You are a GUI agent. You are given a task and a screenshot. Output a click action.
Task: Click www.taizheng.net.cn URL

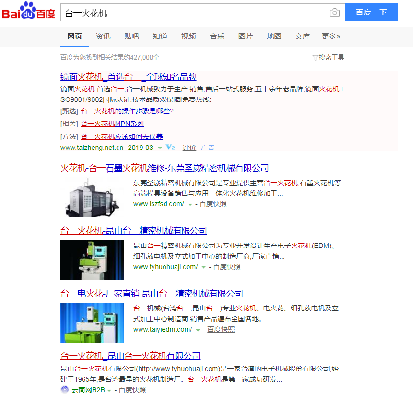[x=92, y=148]
